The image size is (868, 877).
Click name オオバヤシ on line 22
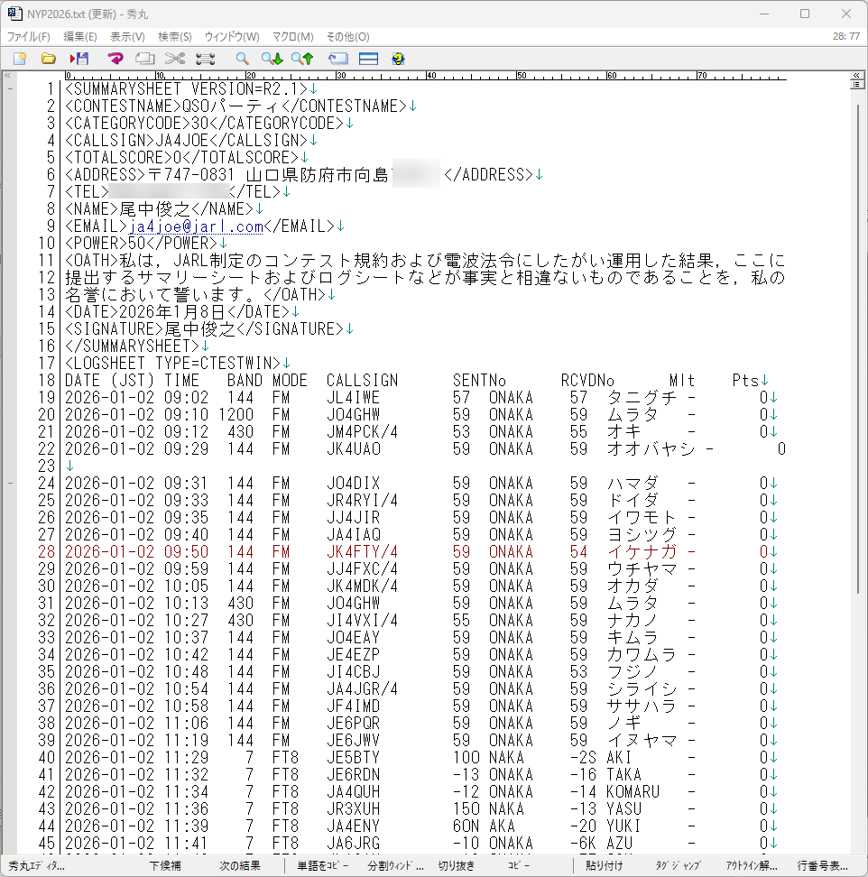(651, 449)
